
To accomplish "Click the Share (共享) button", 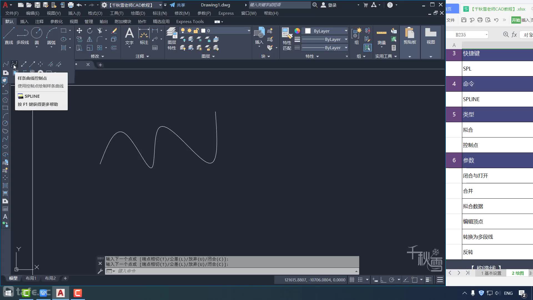I will [178, 5].
